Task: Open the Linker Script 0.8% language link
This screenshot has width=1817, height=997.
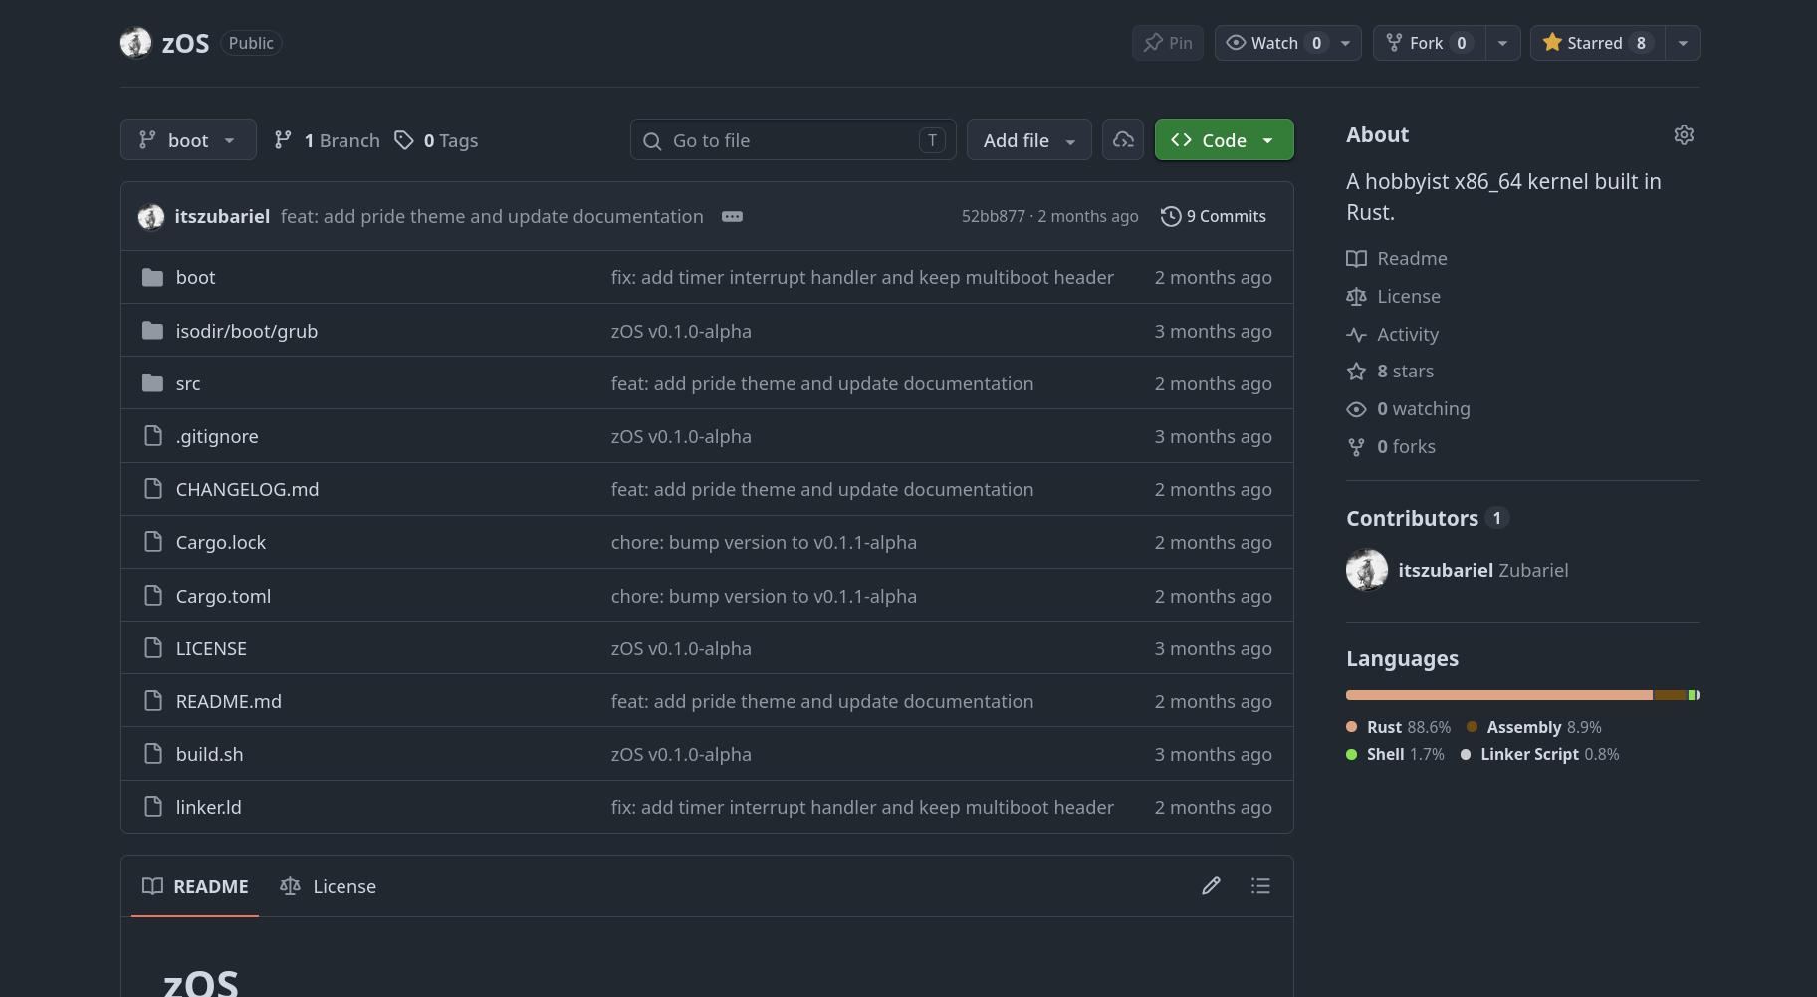Action: (x=1540, y=754)
